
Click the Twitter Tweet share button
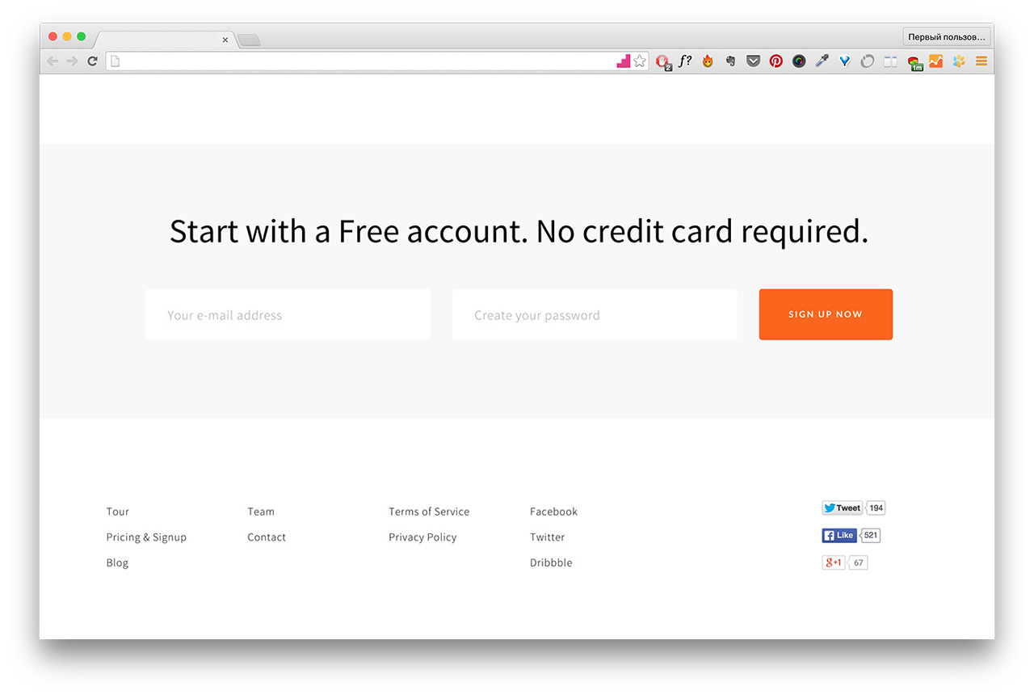(843, 508)
